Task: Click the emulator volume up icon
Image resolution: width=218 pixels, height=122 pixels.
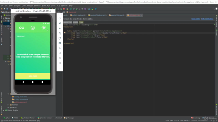Action: pyautogui.click(x=60, y=23)
